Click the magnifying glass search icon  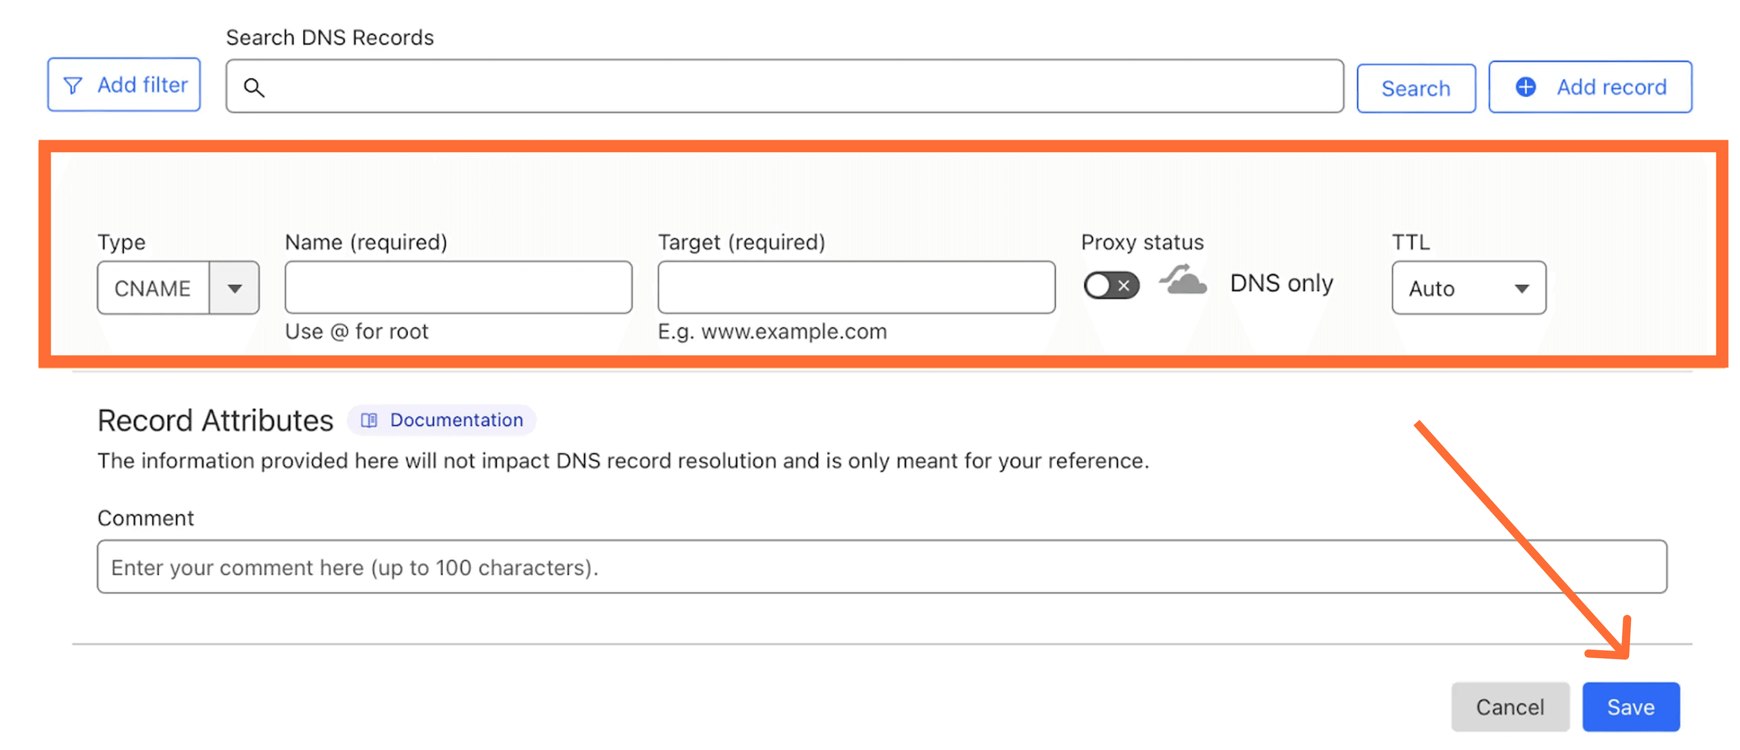[x=254, y=87]
